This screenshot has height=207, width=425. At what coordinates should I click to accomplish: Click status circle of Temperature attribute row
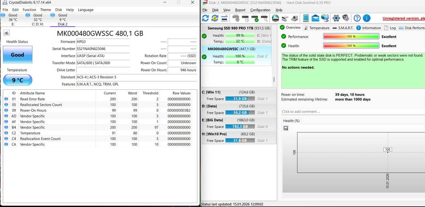coord(6,133)
